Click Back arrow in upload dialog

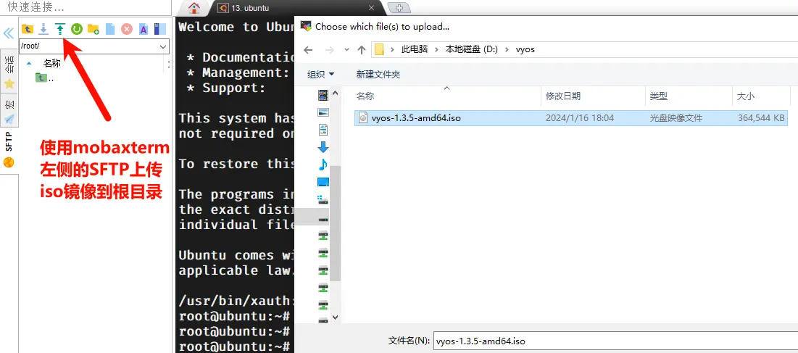pyautogui.click(x=307, y=49)
